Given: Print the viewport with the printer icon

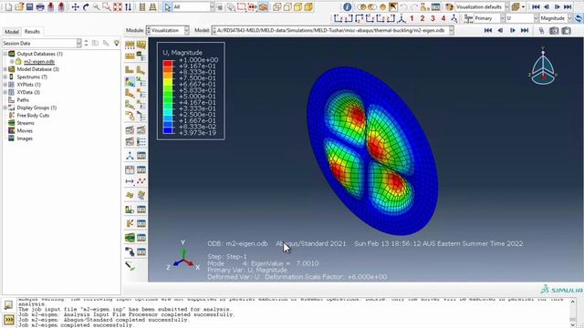Looking at the screenshot, I should [x=40, y=6].
